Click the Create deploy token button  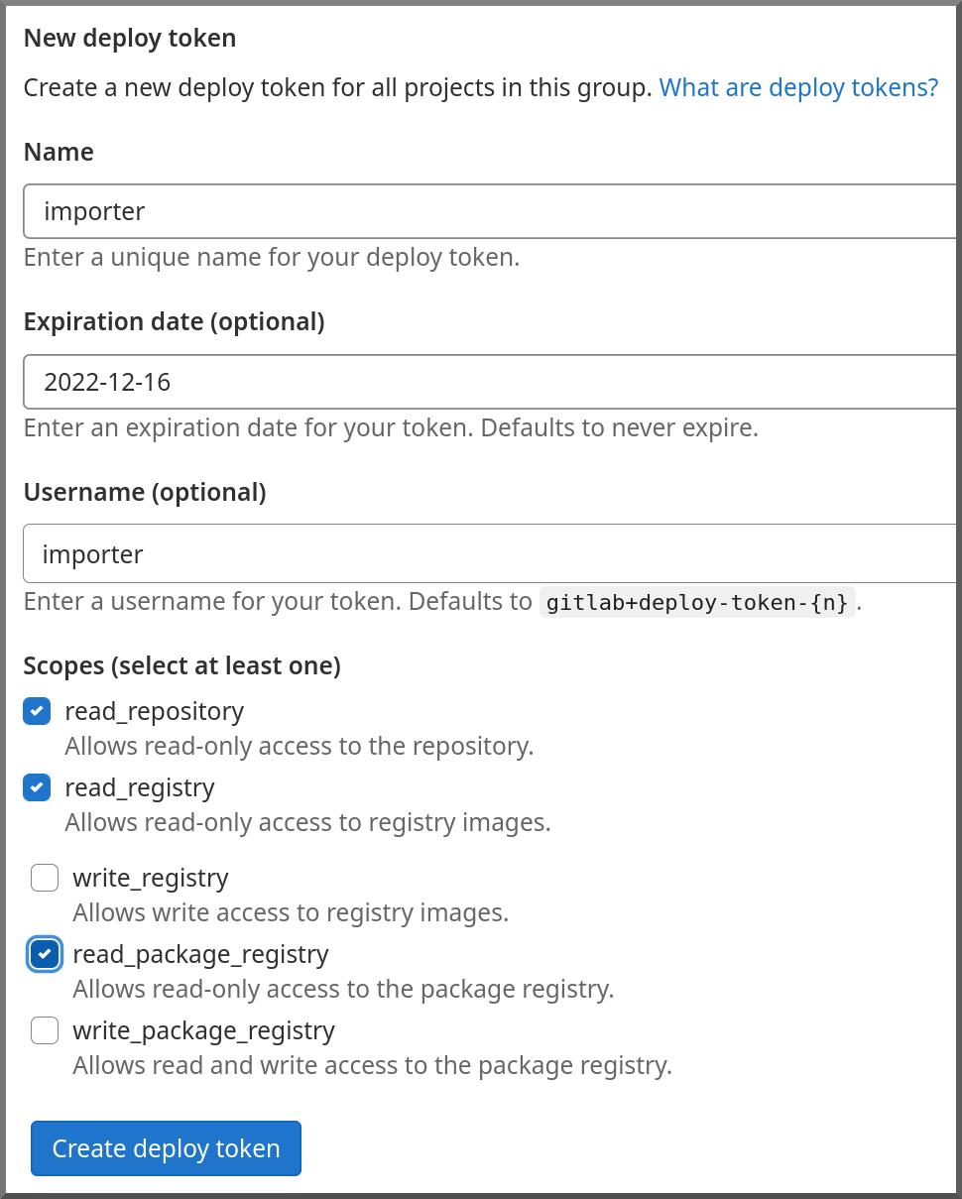(166, 1148)
